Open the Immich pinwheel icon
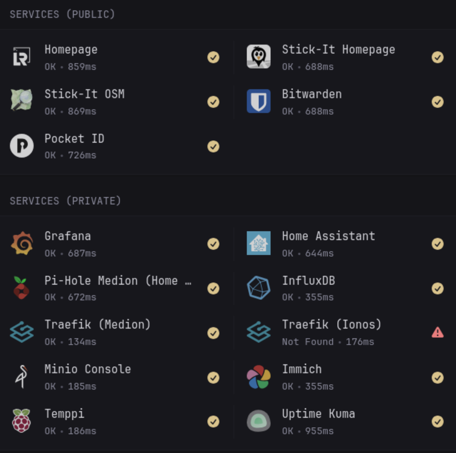Image resolution: width=456 pixels, height=453 pixels. point(258,377)
